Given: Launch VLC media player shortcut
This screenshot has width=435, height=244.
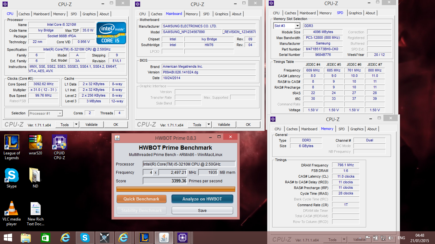Looking at the screenshot, I should point(12,213).
